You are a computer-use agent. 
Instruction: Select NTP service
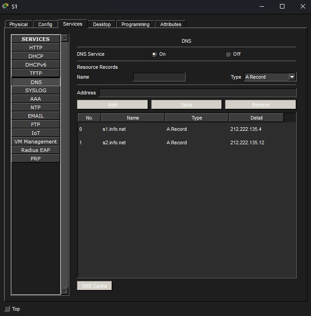click(36, 107)
